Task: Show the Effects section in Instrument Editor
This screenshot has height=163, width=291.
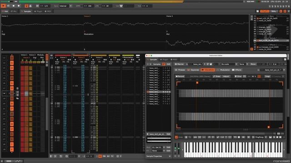Action: 237,70
